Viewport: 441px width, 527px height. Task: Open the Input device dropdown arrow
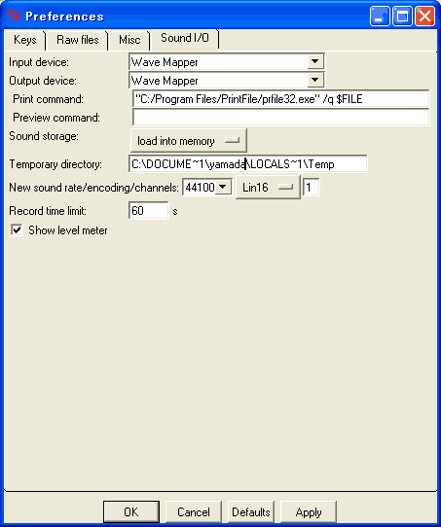(314, 61)
